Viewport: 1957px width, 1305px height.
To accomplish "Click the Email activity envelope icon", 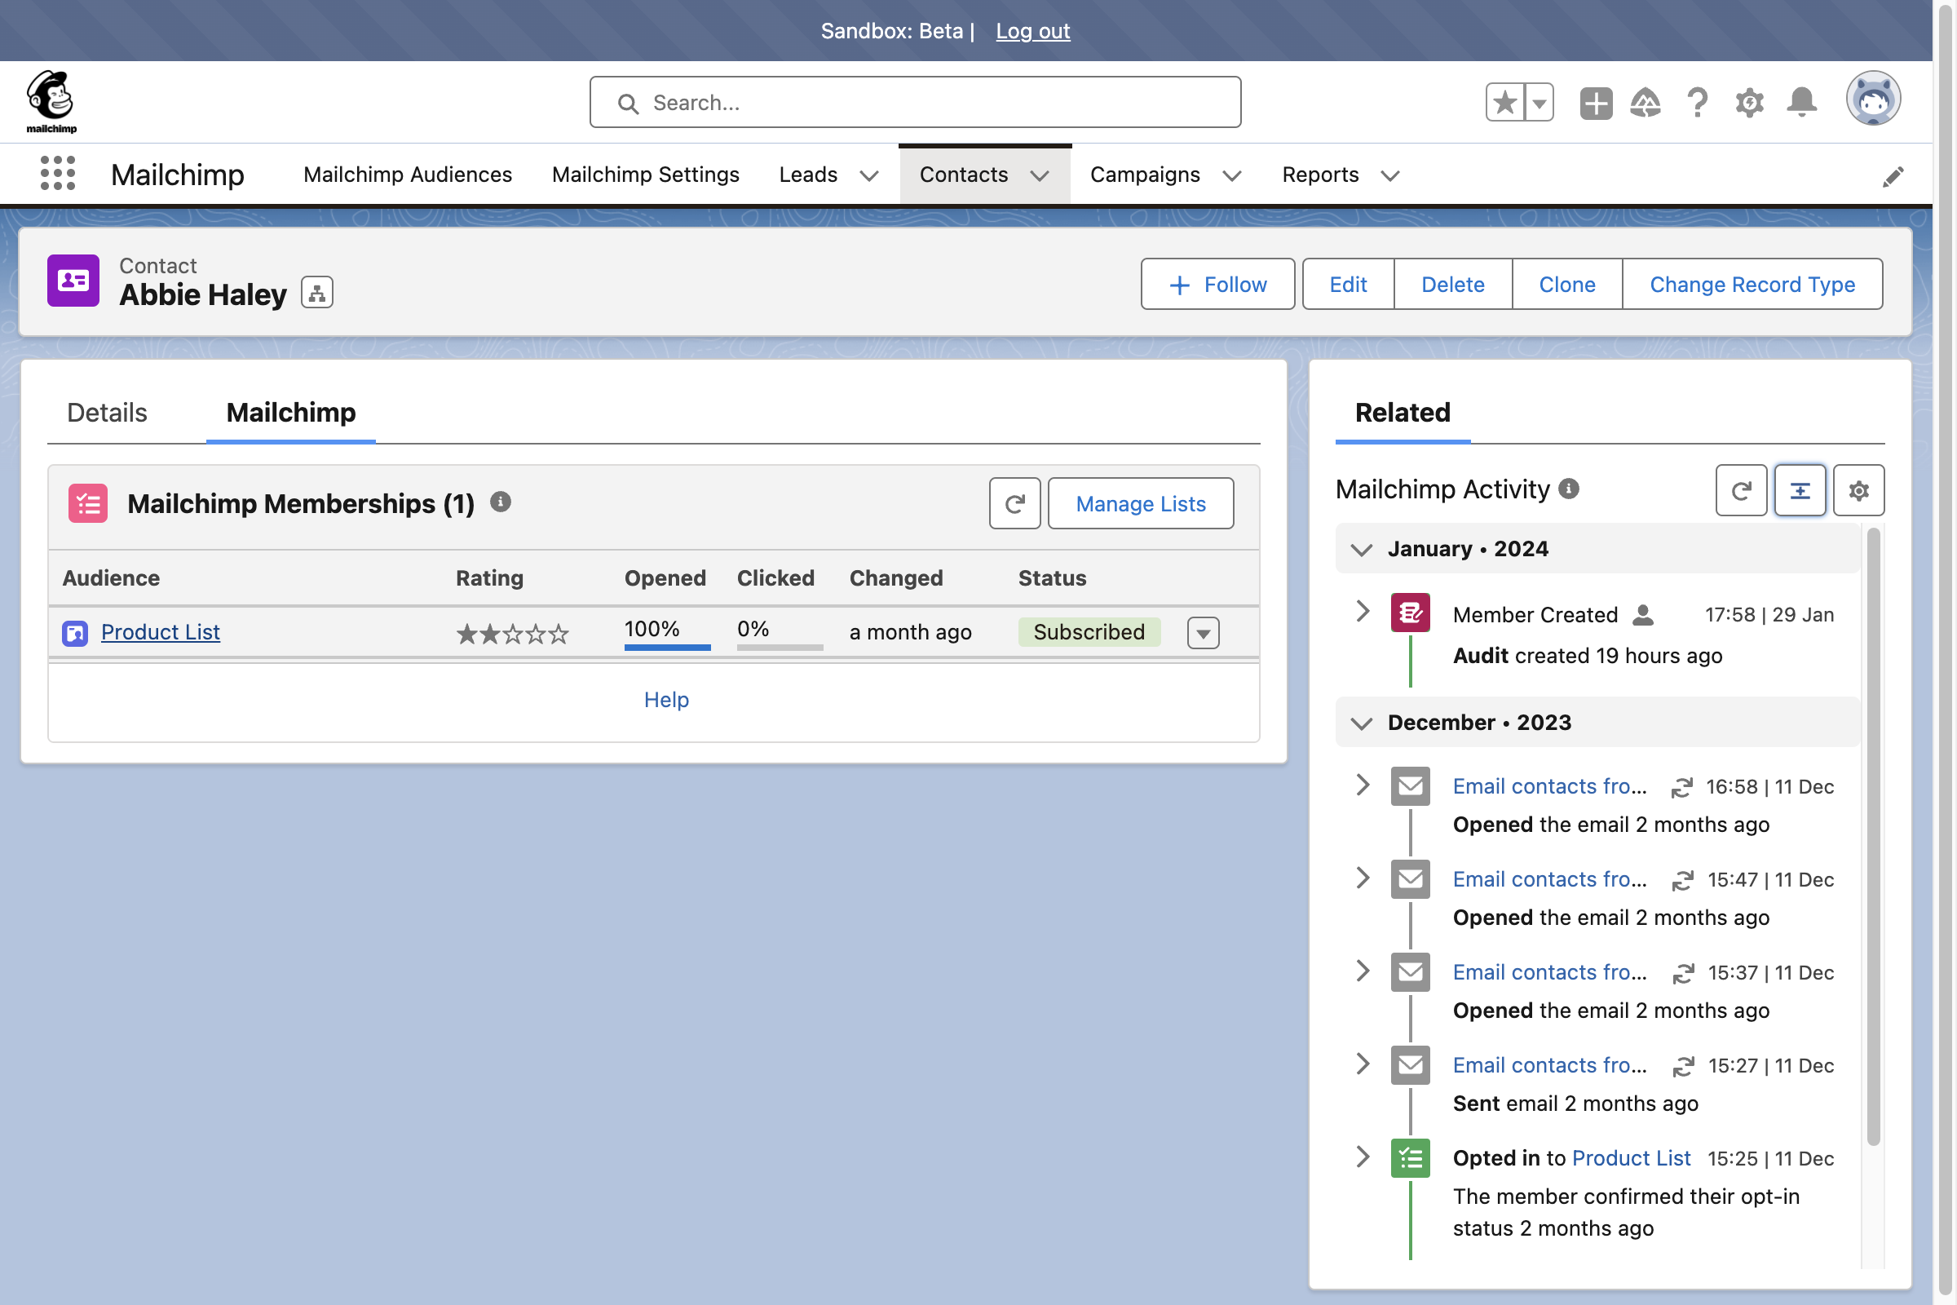I will [x=1410, y=786].
